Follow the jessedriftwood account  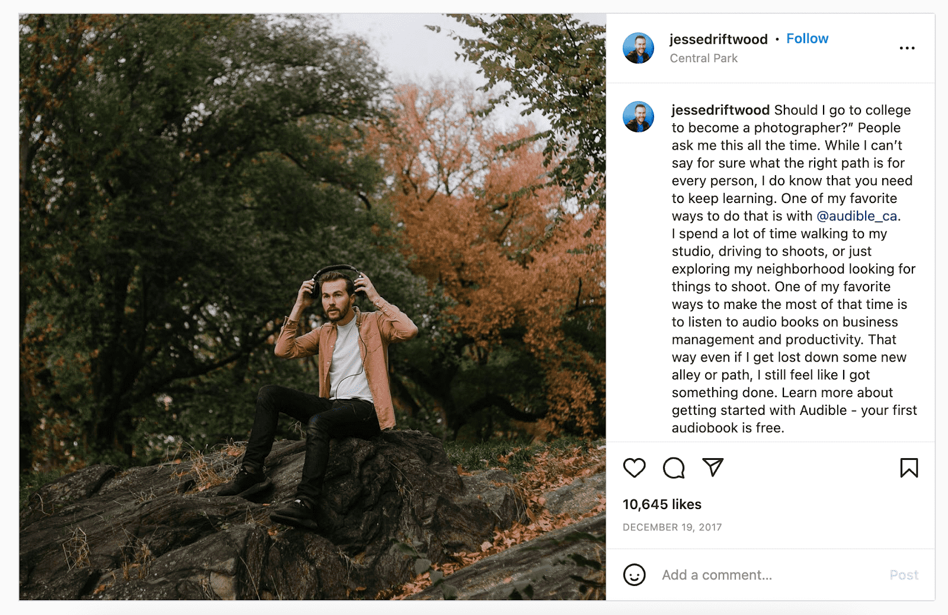(x=807, y=38)
